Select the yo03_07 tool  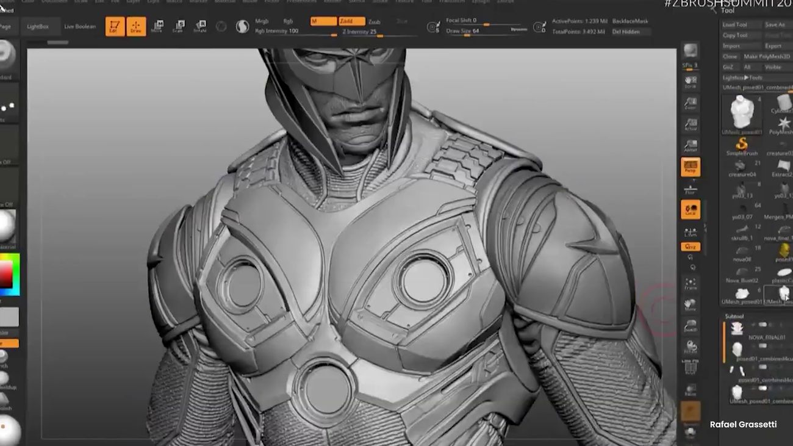click(x=741, y=210)
